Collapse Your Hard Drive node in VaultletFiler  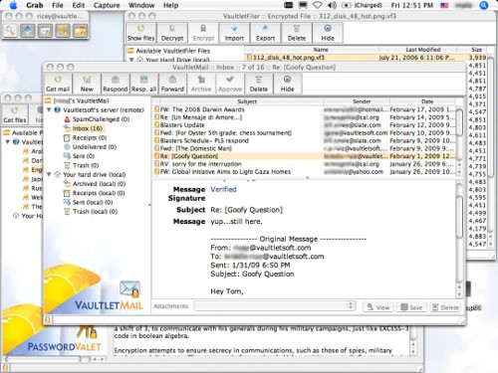[x=131, y=60]
